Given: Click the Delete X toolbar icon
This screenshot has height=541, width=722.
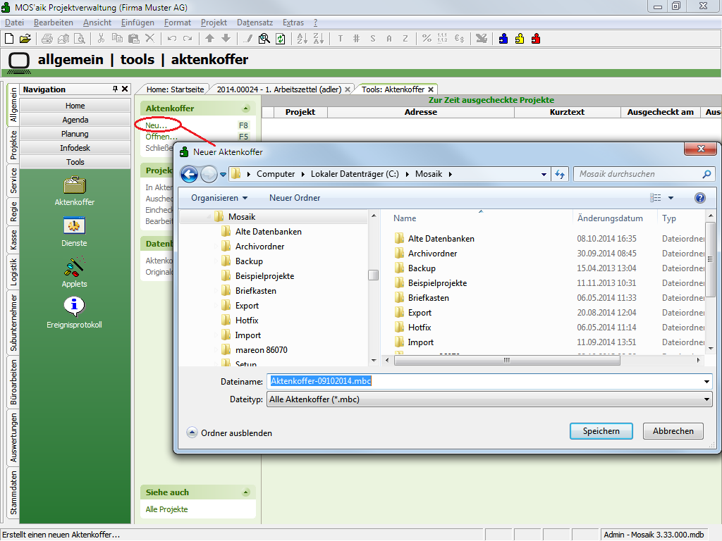Looking at the screenshot, I should 149,39.
